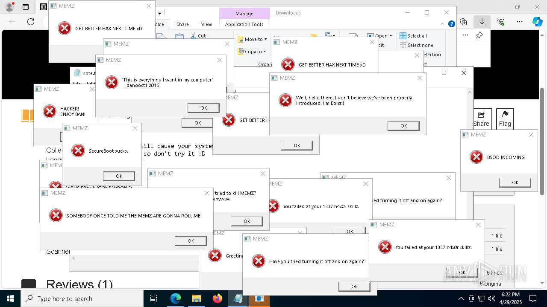
Task: Open the notification center icon
Action: (533, 298)
